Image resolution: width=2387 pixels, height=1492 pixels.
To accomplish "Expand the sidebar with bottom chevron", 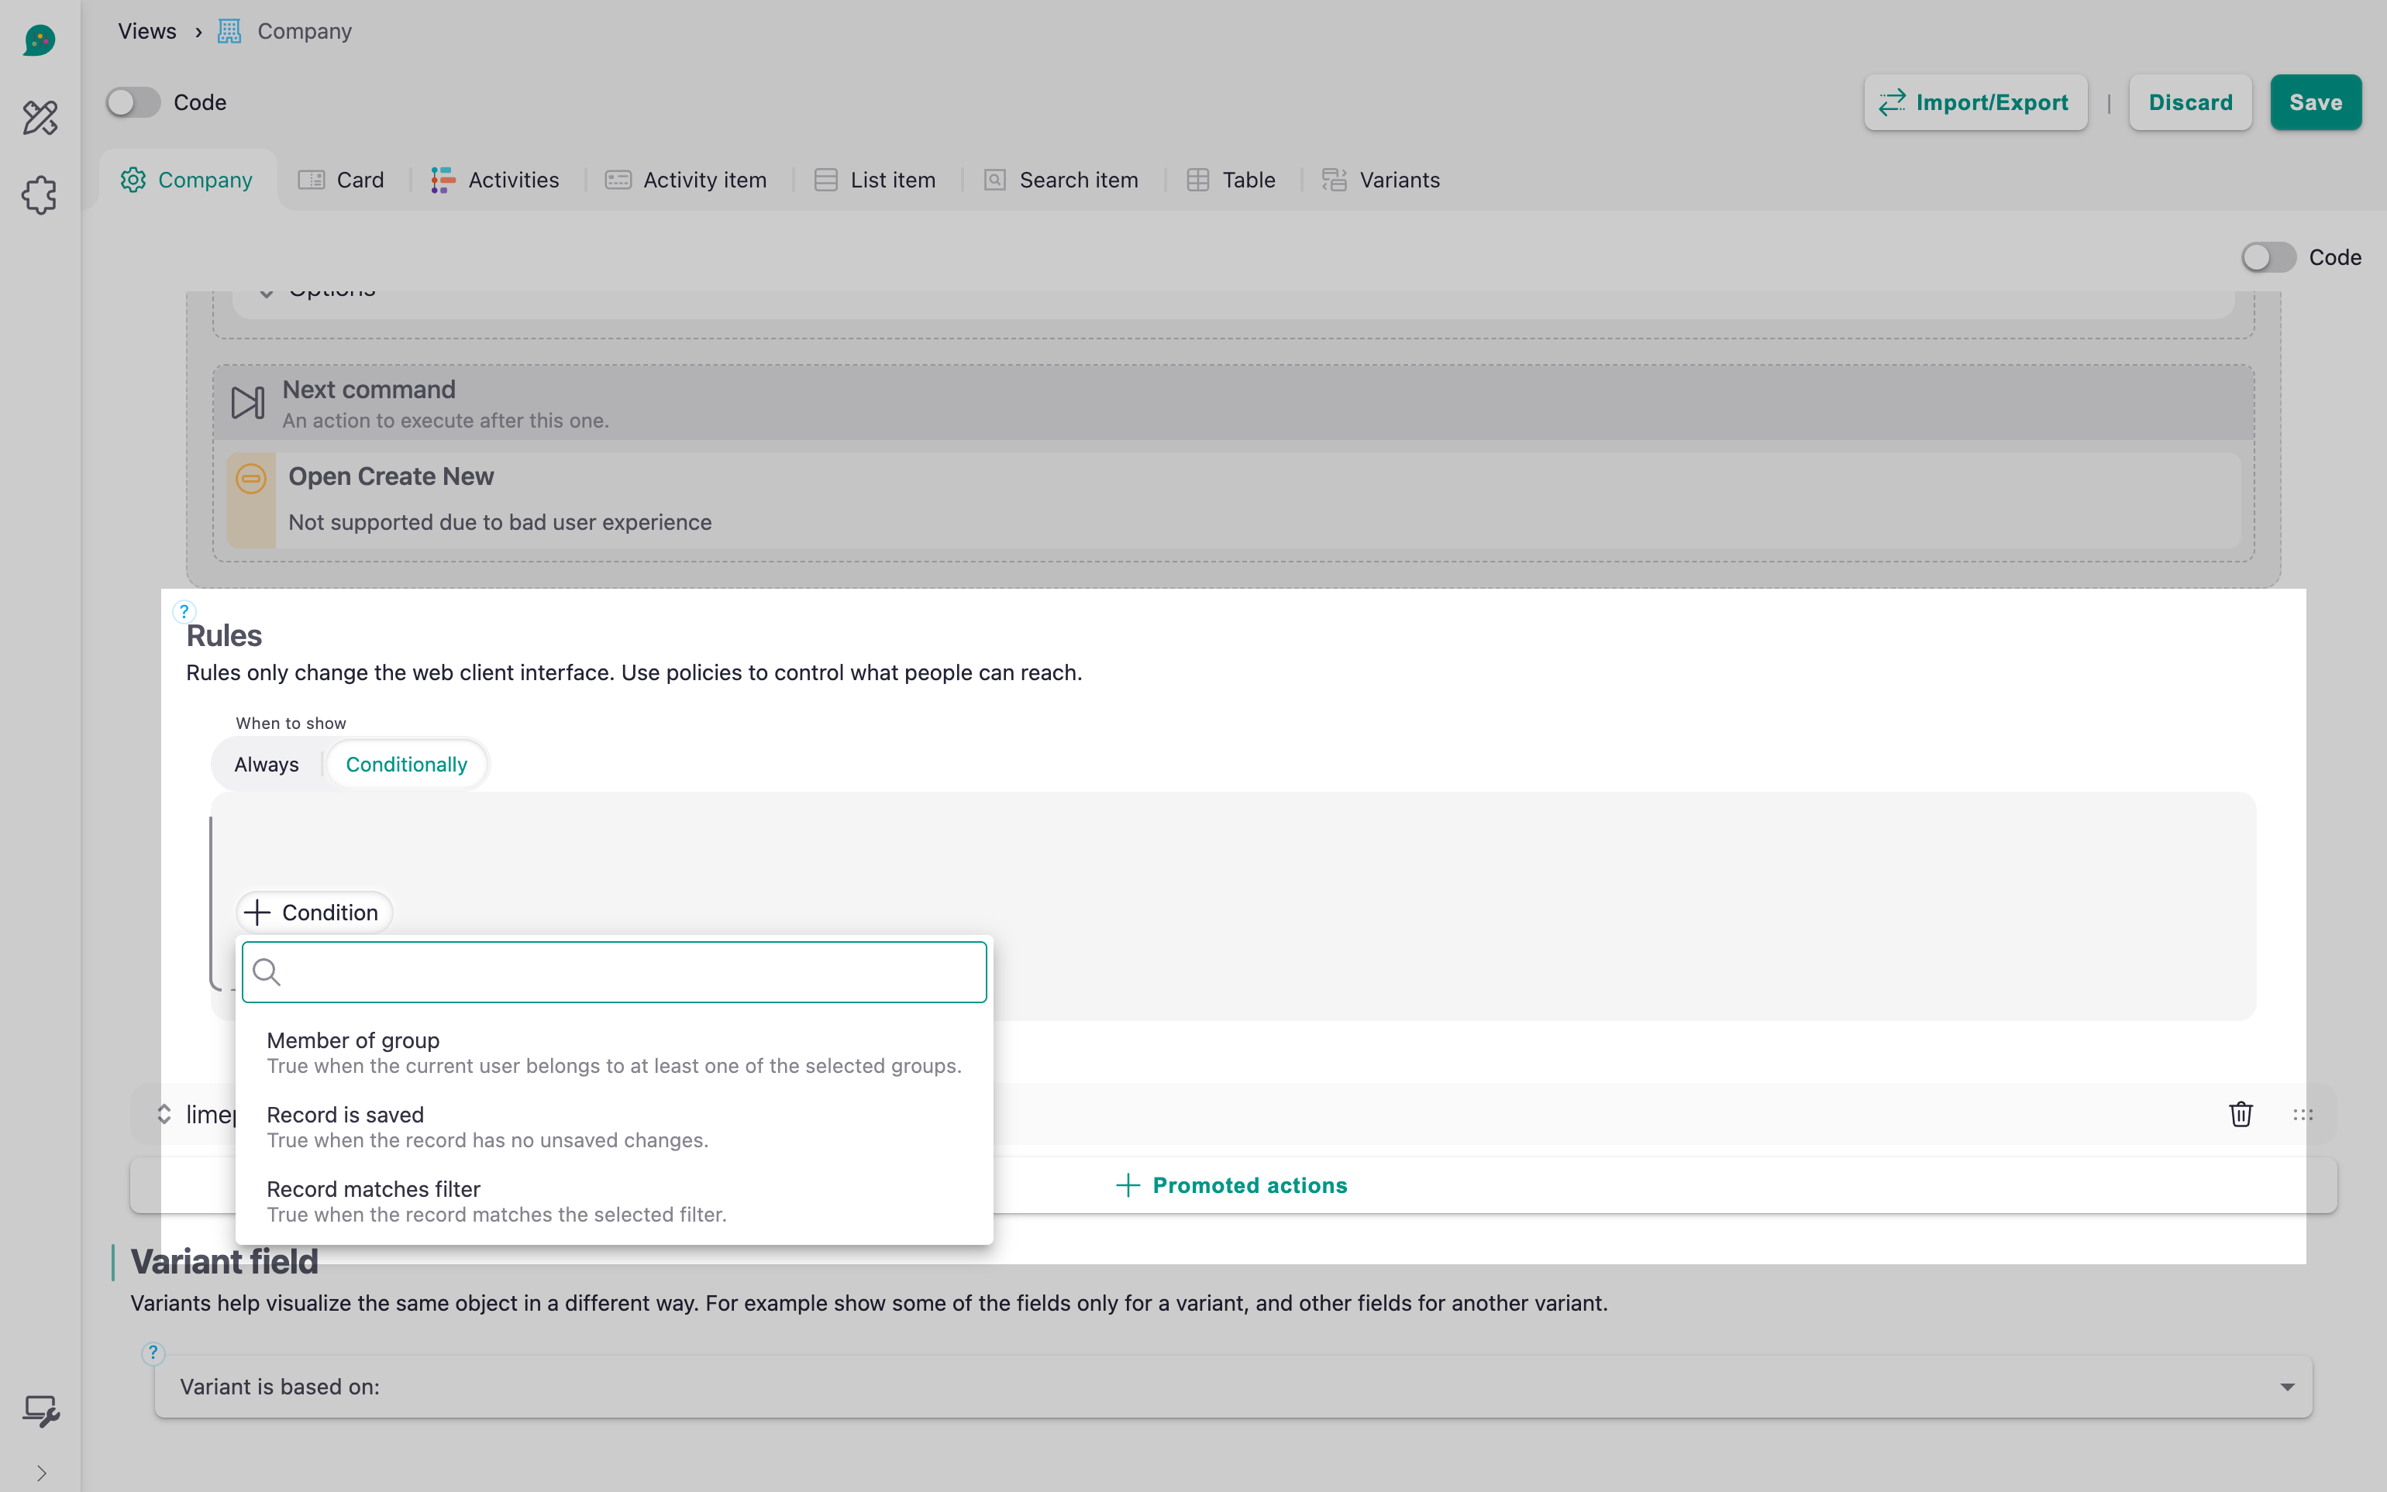I will 40,1473.
